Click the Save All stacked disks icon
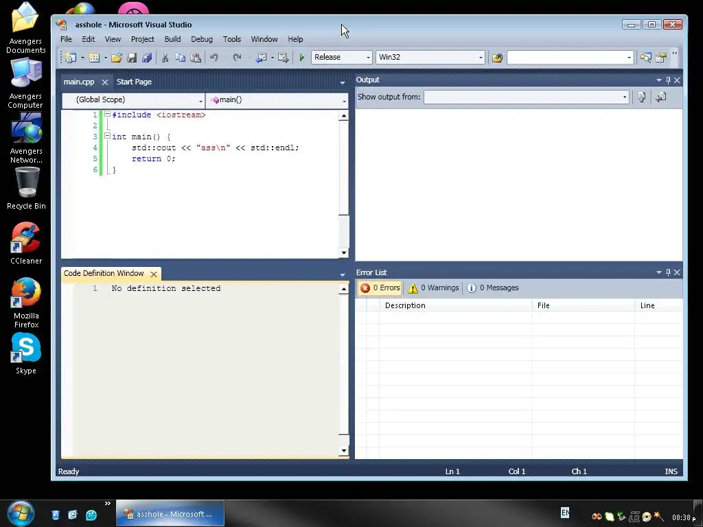 147,58
